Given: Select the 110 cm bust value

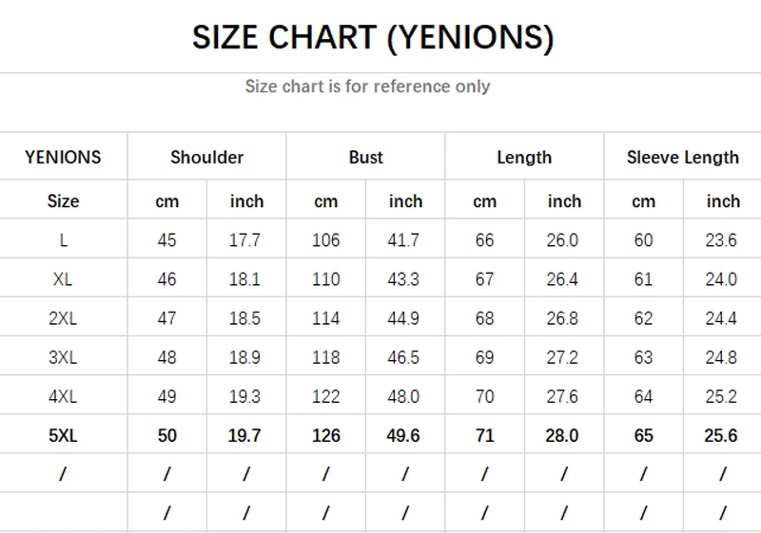Looking at the screenshot, I should 325,279.
